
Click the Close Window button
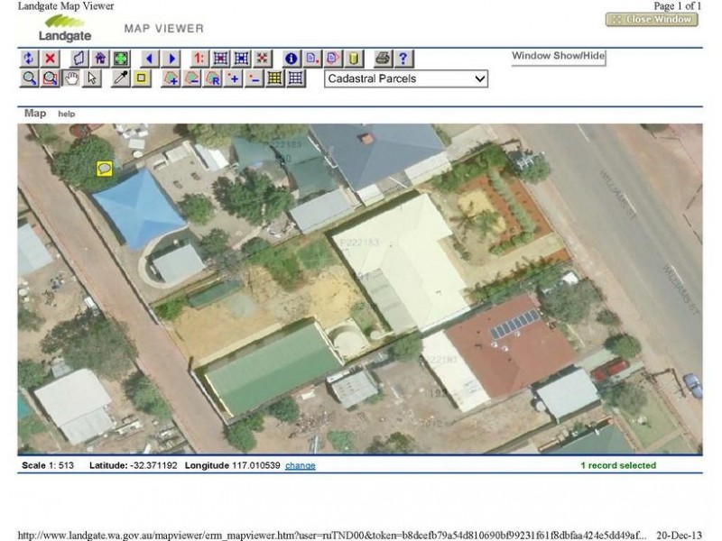[x=652, y=19]
